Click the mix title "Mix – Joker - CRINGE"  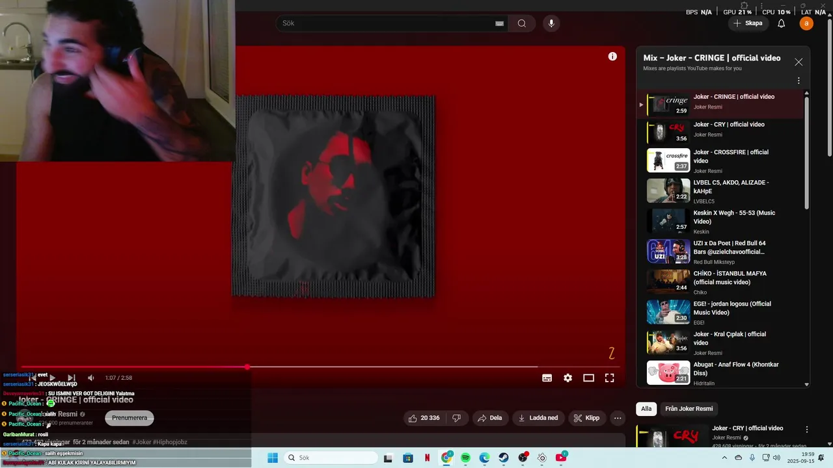pyautogui.click(x=712, y=58)
